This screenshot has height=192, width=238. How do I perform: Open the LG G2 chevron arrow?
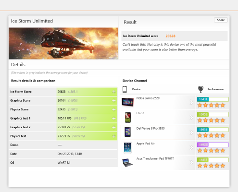pos(191,117)
